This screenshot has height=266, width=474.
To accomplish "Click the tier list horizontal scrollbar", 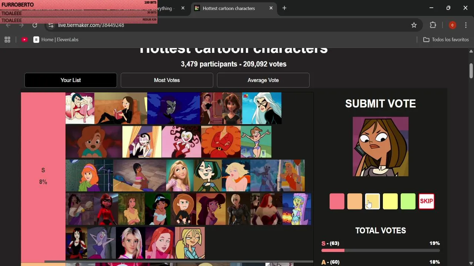I will pyautogui.click(x=179, y=262).
